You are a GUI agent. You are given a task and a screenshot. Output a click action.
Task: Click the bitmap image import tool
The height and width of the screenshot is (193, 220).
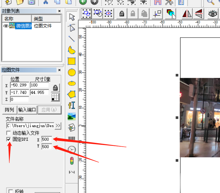pos(72,116)
